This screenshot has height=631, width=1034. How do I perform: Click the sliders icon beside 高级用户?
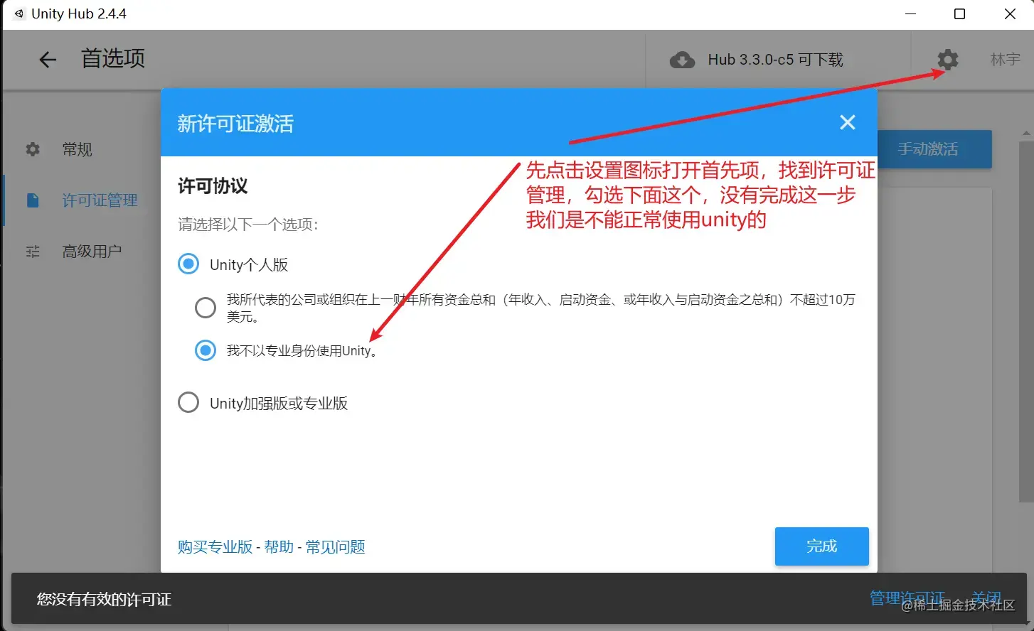pos(33,252)
